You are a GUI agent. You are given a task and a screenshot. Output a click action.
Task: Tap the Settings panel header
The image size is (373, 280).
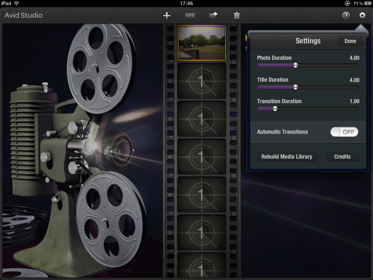(x=308, y=41)
